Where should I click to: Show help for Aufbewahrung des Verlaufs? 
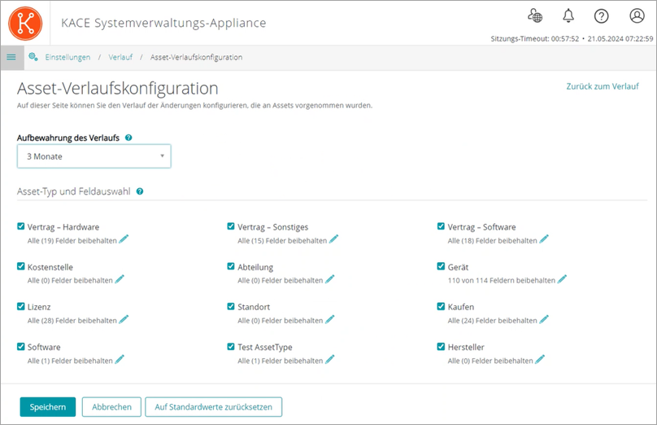point(129,138)
